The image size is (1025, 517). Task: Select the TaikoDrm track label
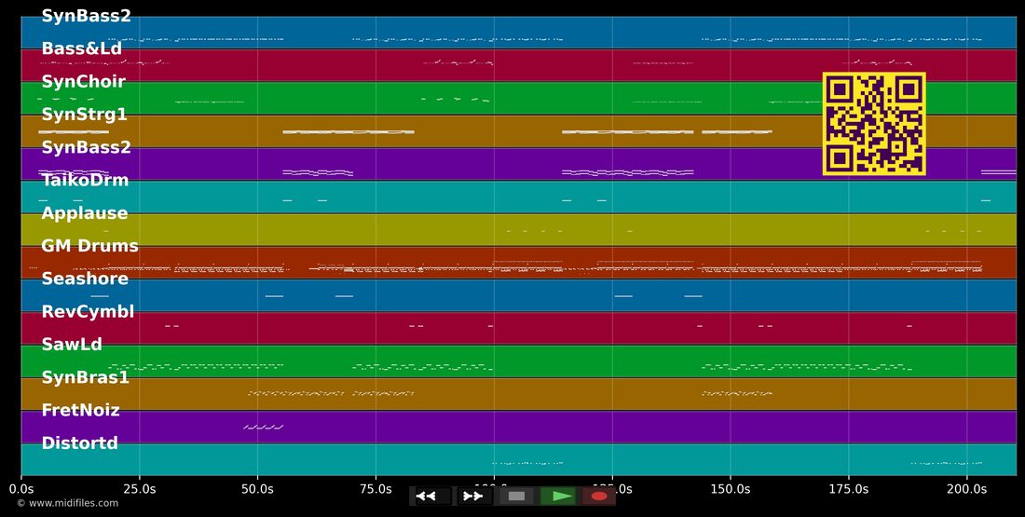(x=85, y=181)
